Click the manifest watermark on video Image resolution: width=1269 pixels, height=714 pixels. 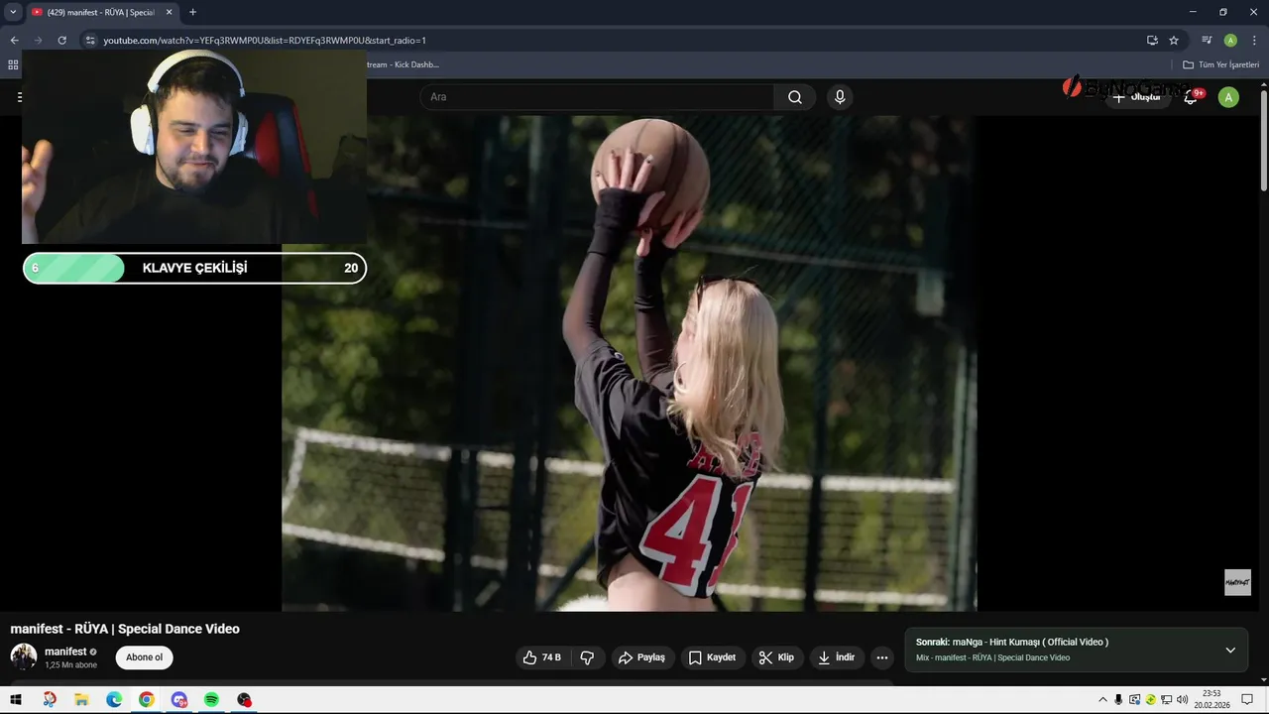tap(1237, 582)
